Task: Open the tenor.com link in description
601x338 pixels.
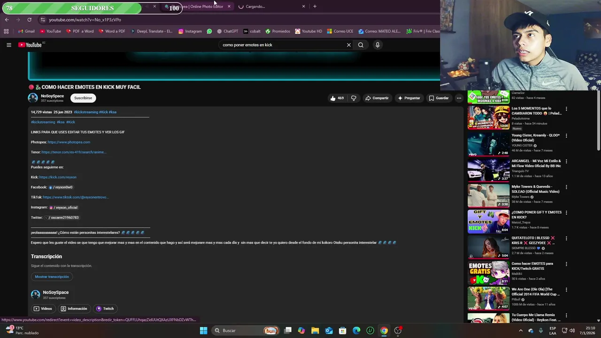Action: tap(74, 152)
